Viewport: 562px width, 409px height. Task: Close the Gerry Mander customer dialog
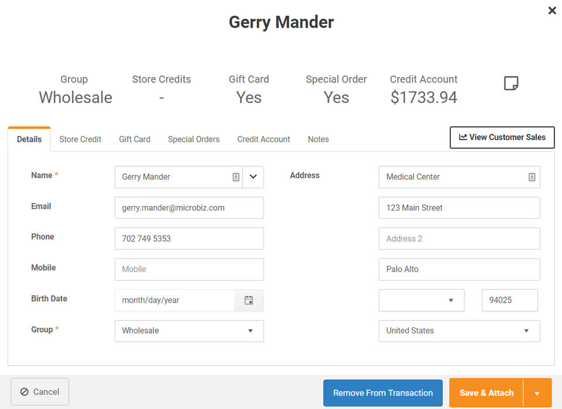(551, 11)
